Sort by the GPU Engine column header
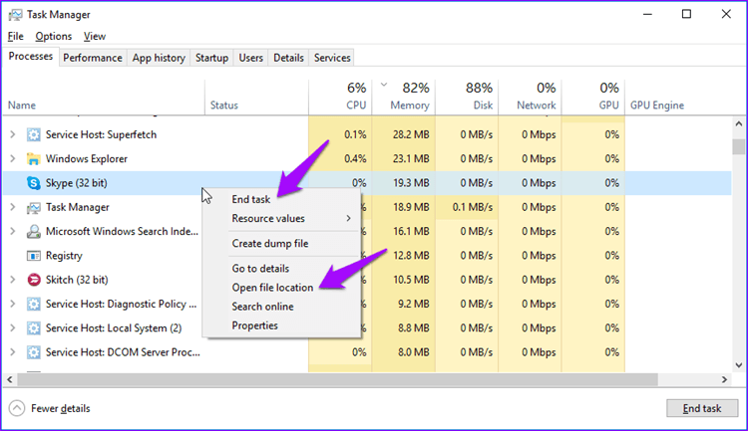The height and width of the screenshot is (431, 748). coord(677,98)
